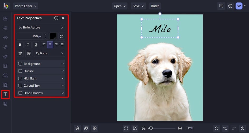The image size is (249, 133).
Task: Increase font size with up arrow
Action: pyautogui.click(x=45, y=34)
